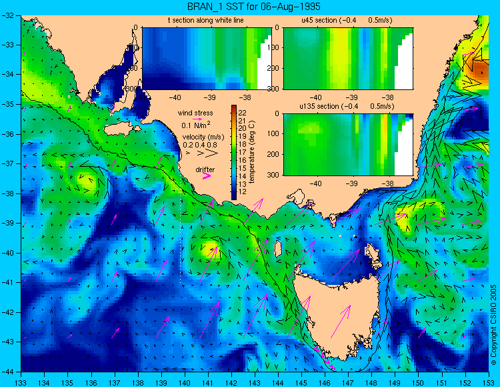Click the title BRAN_1 SST for 06-Aug-1995
Viewport: 500px width, 387px height.
click(254, 7)
